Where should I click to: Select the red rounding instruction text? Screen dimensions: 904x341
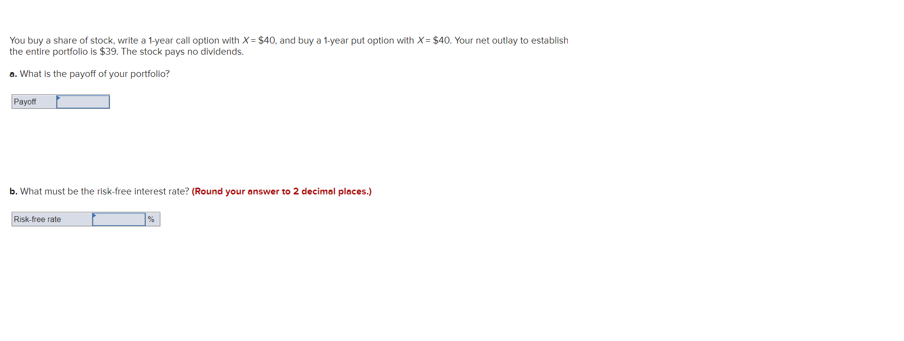(x=281, y=191)
